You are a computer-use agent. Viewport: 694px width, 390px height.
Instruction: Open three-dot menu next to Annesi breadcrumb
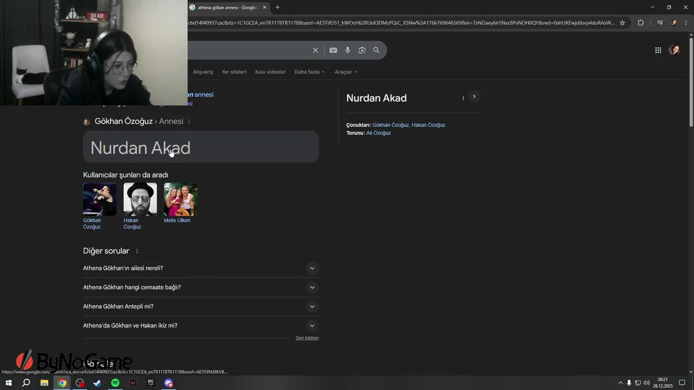pos(189,121)
